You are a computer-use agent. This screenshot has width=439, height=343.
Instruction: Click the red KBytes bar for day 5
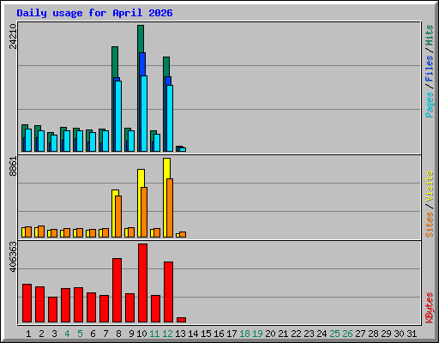click(78, 304)
